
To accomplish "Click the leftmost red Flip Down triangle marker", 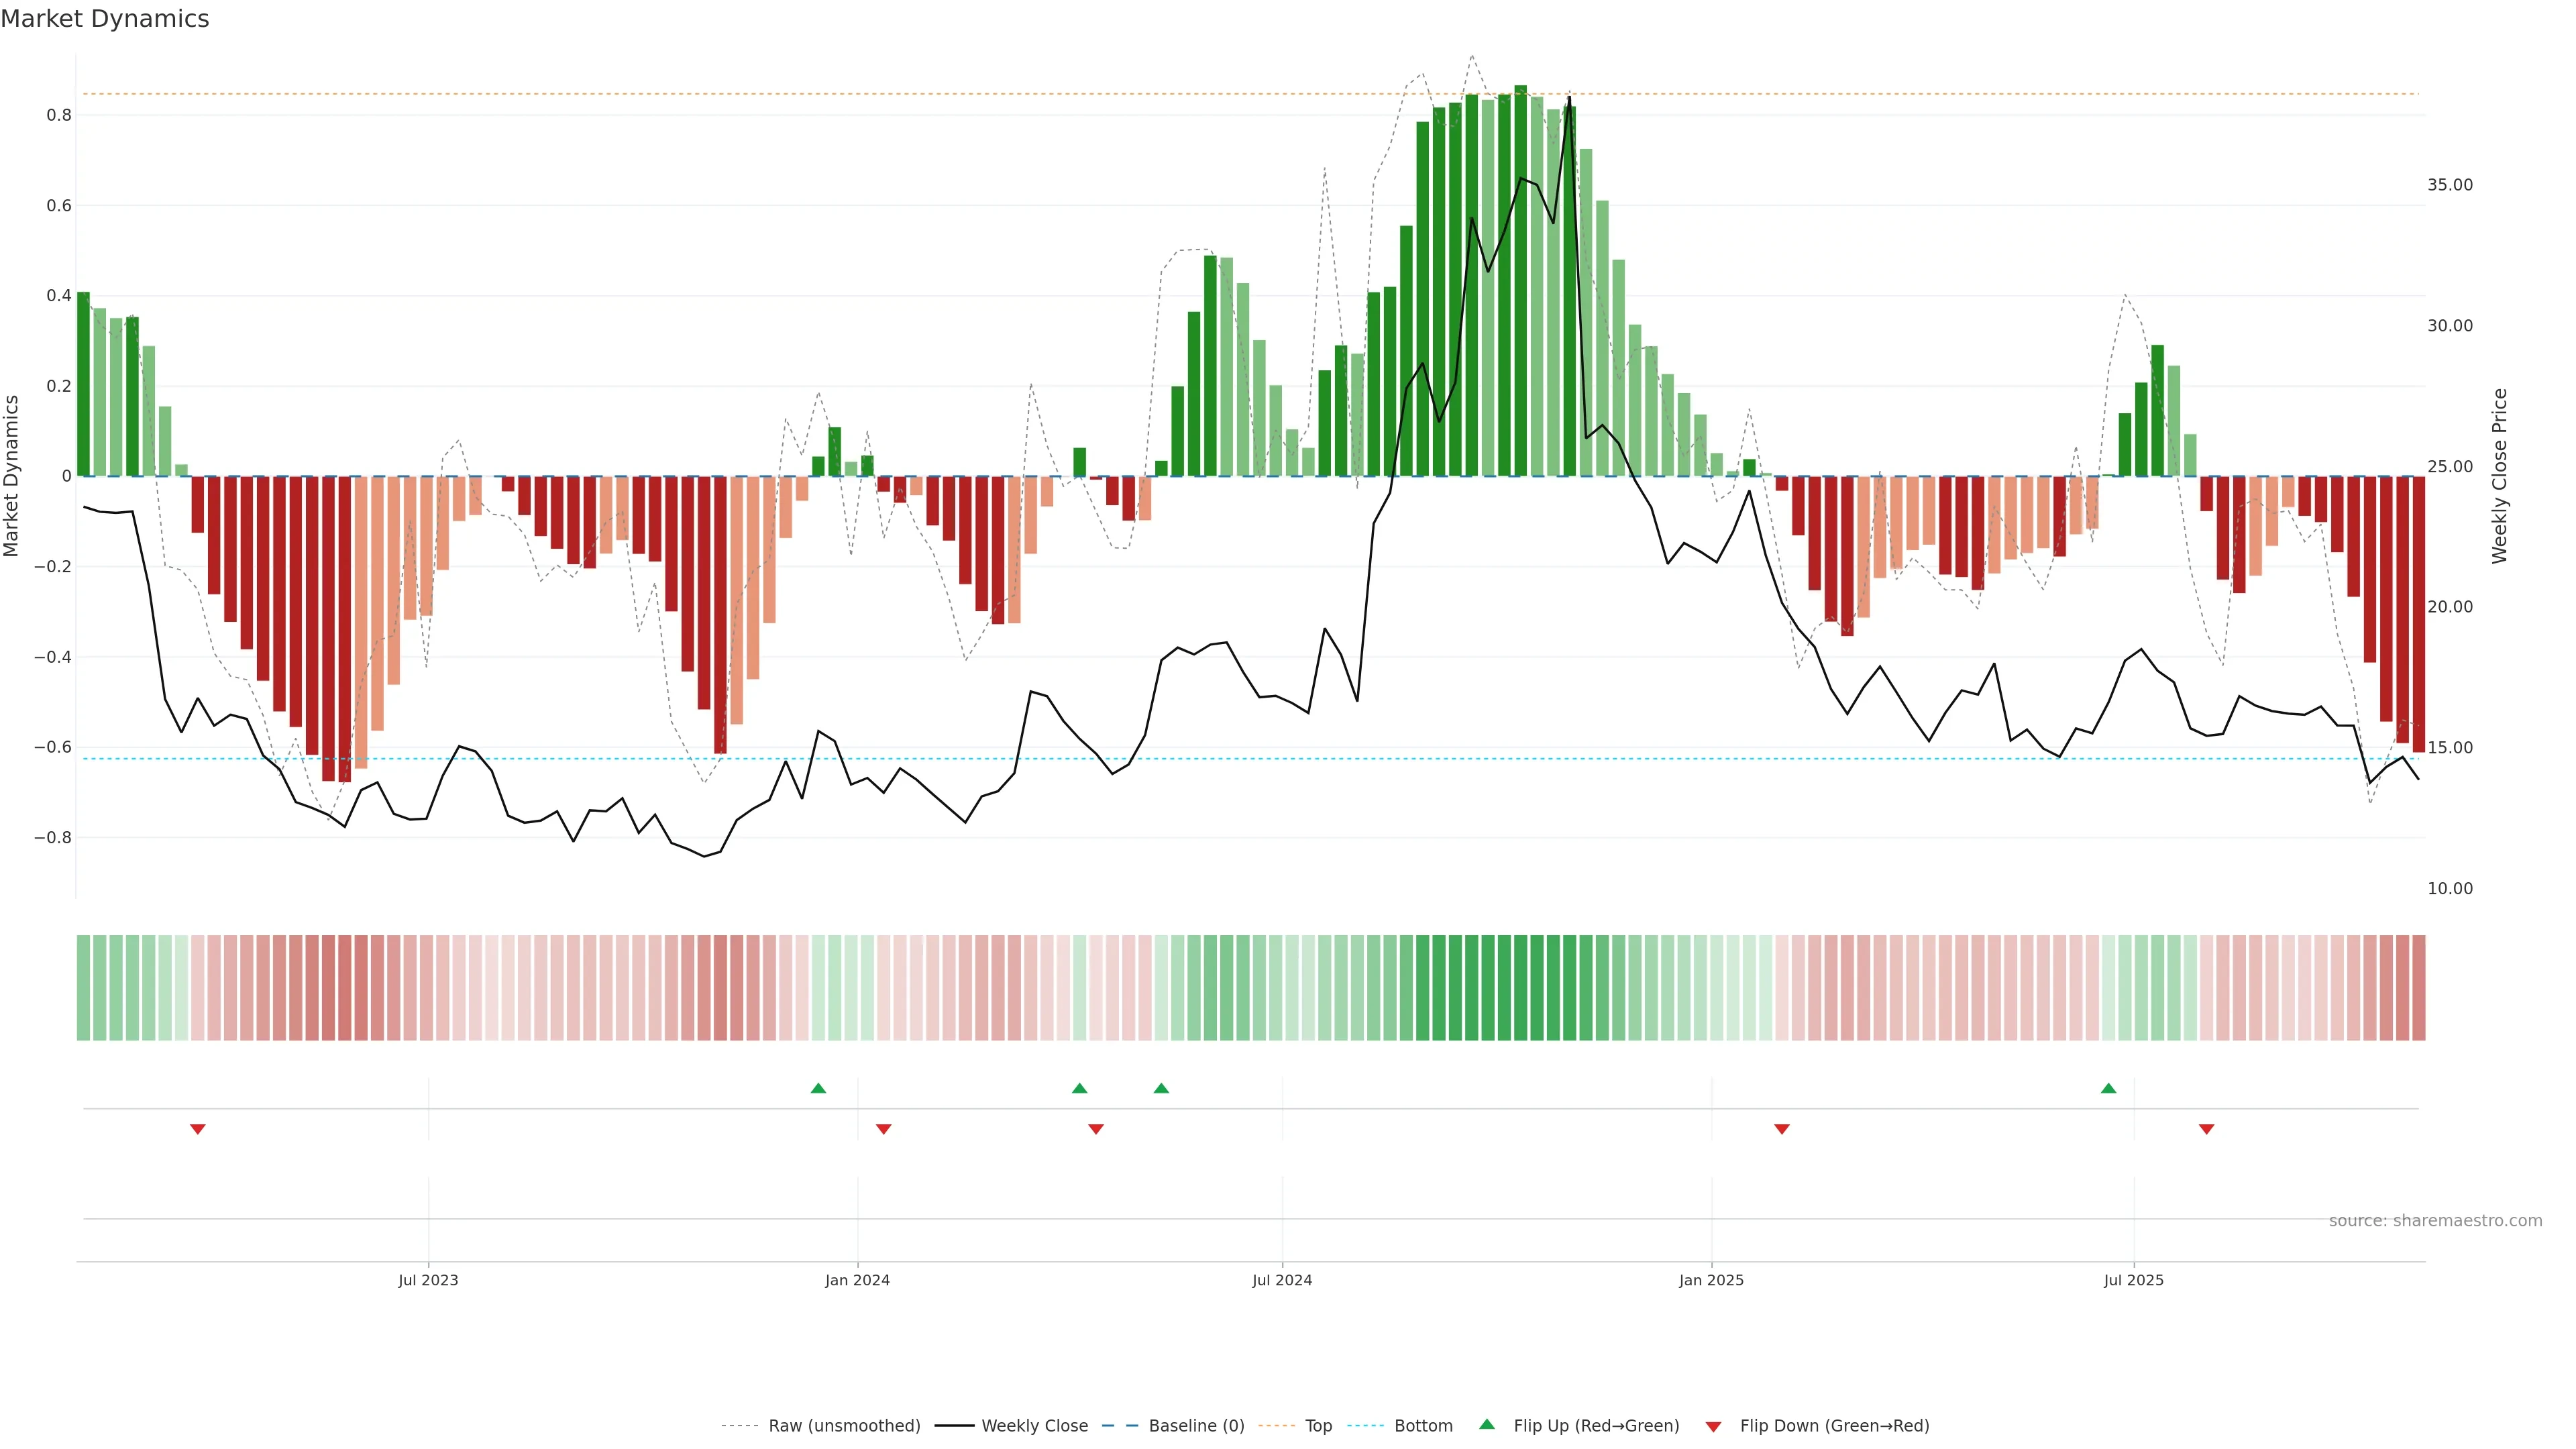I will 198,1129.
